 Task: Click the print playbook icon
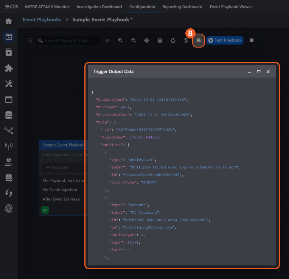160,40
